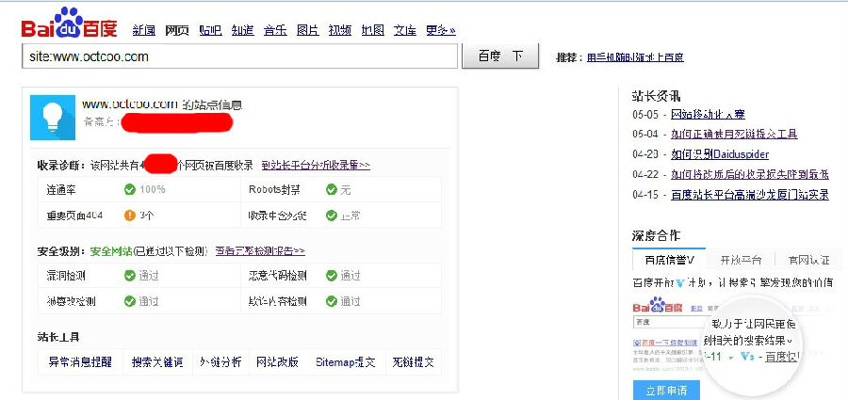Click green check beside 欺诈内容检测
The width and height of the screenshot is (848, 400).
(x=332, y=301)
